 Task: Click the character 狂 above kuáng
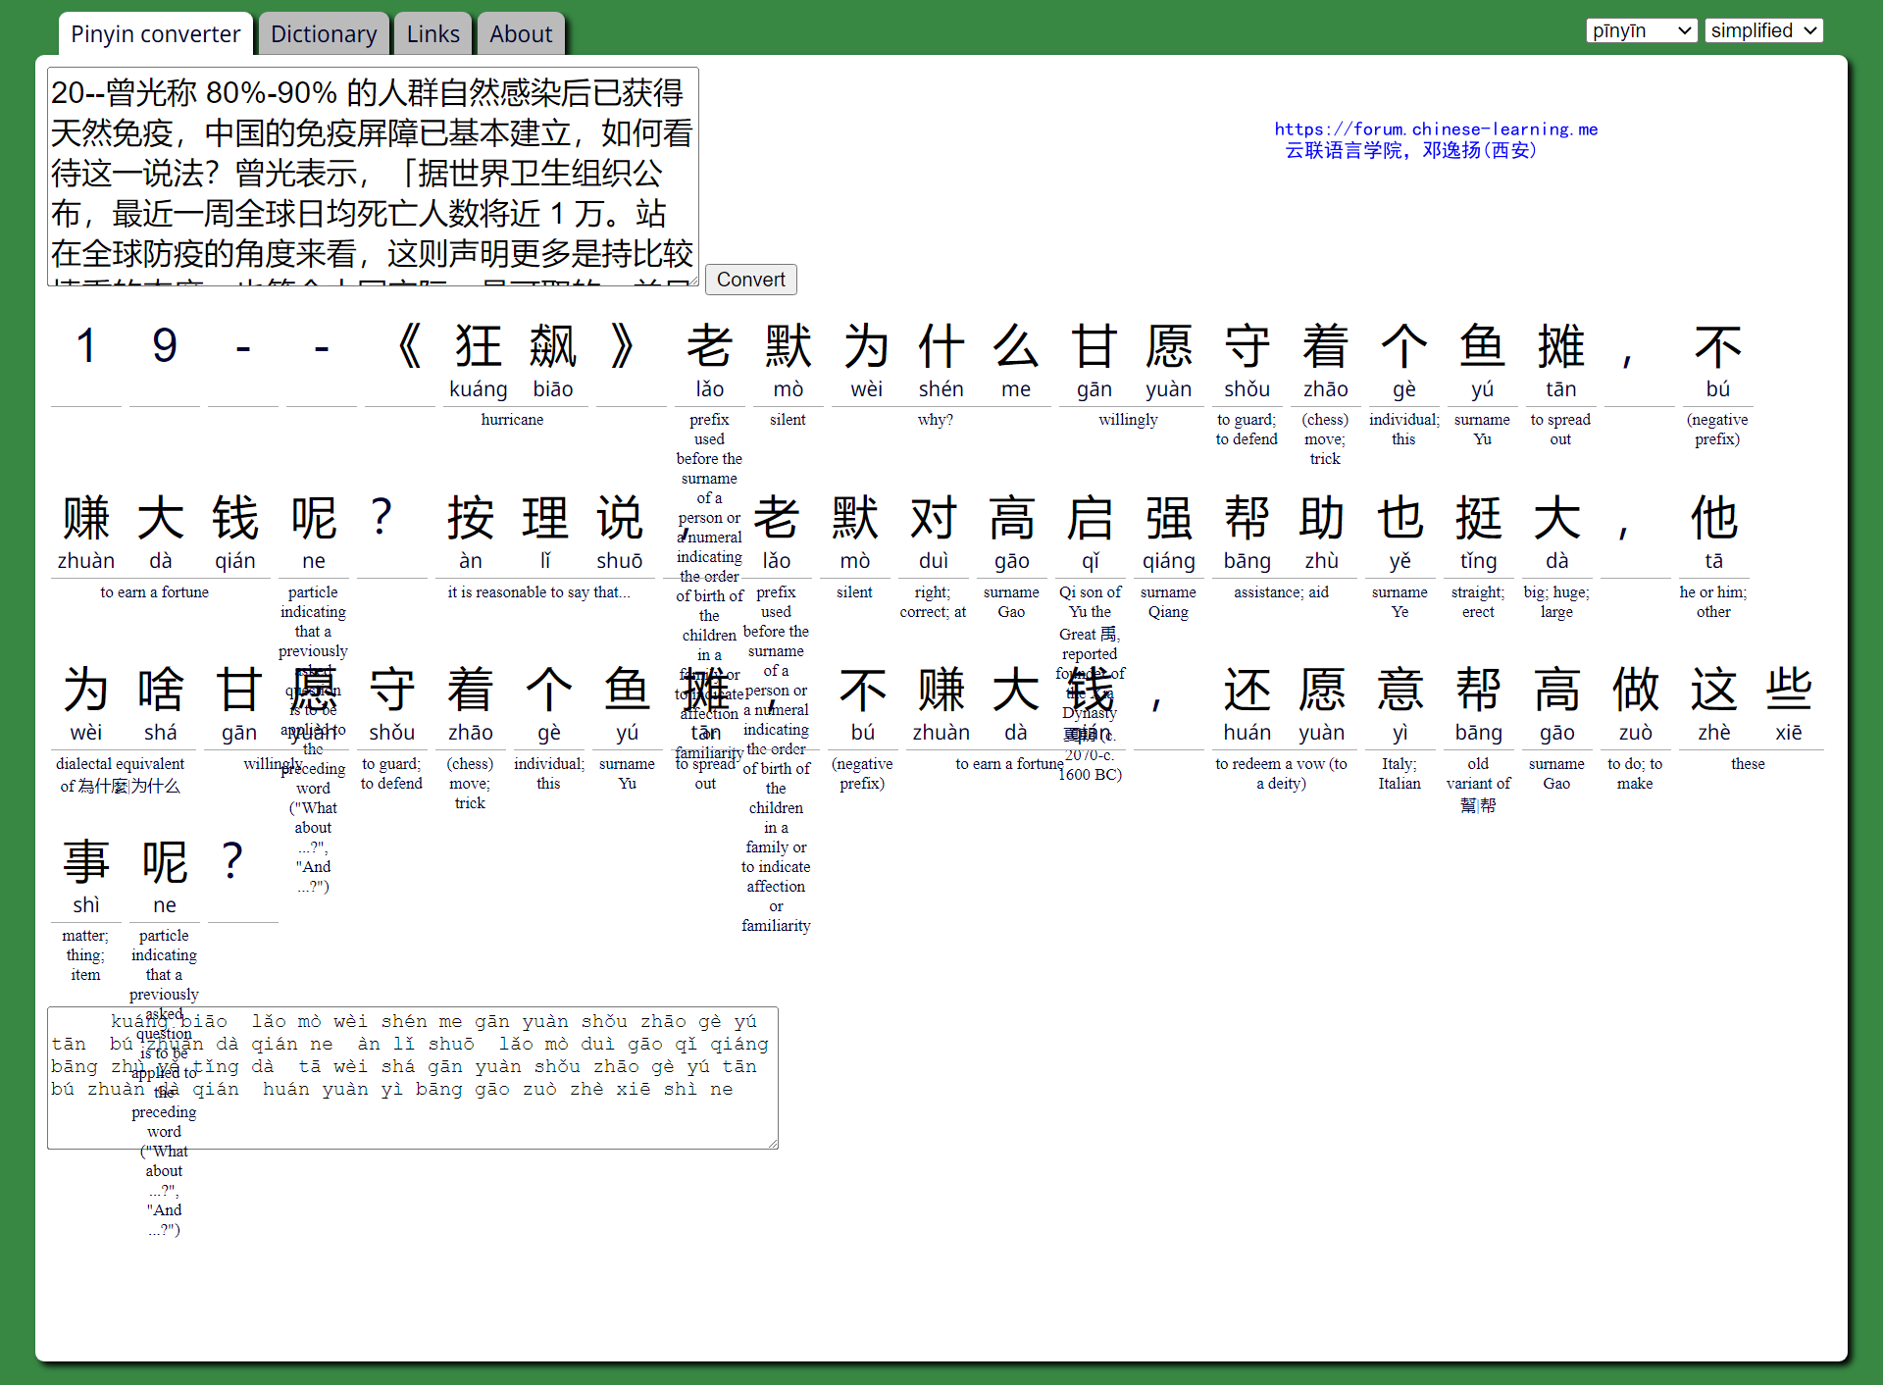click(x=479, y=346)
